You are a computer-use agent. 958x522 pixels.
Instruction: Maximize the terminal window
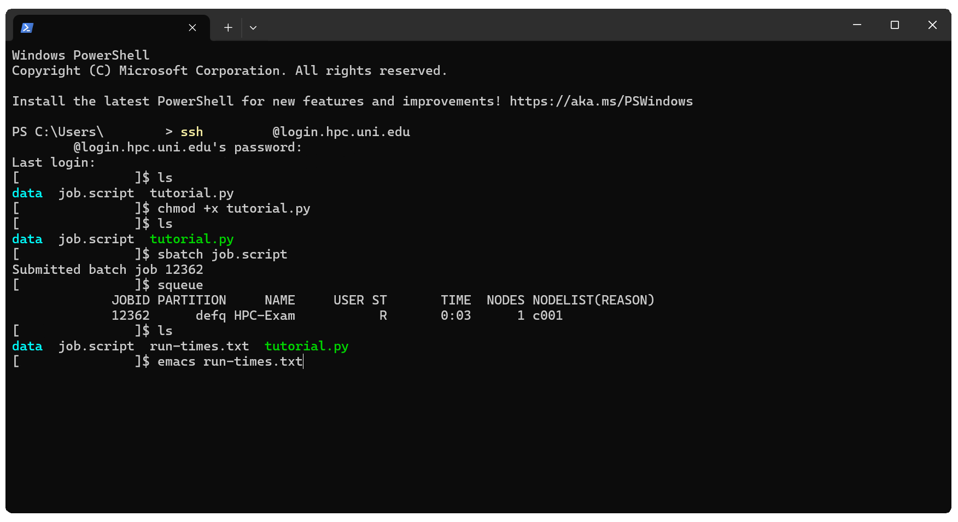[895, 25]
